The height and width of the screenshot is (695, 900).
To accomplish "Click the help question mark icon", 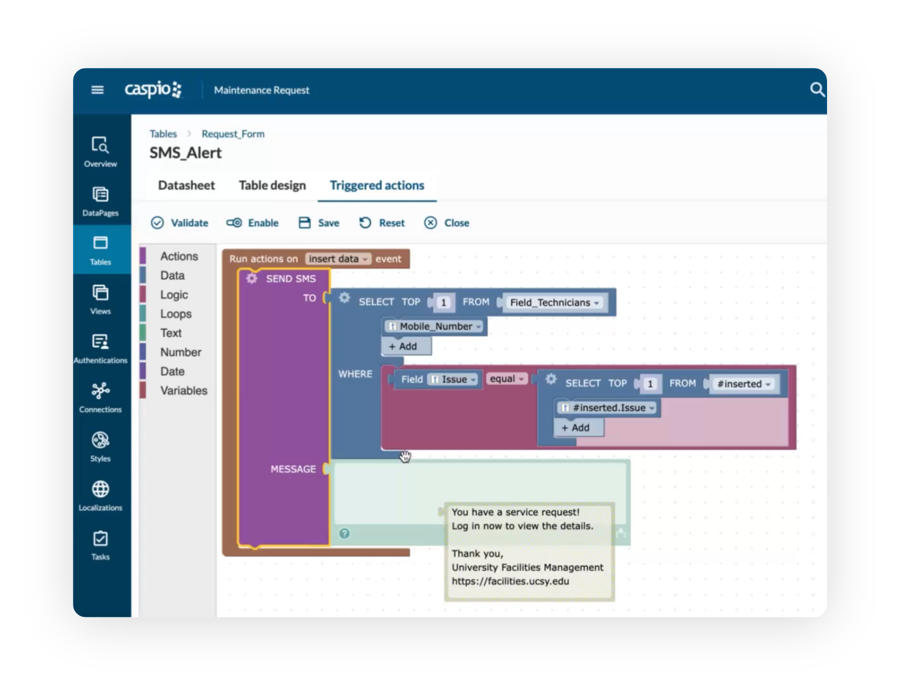I will [344, 534].
